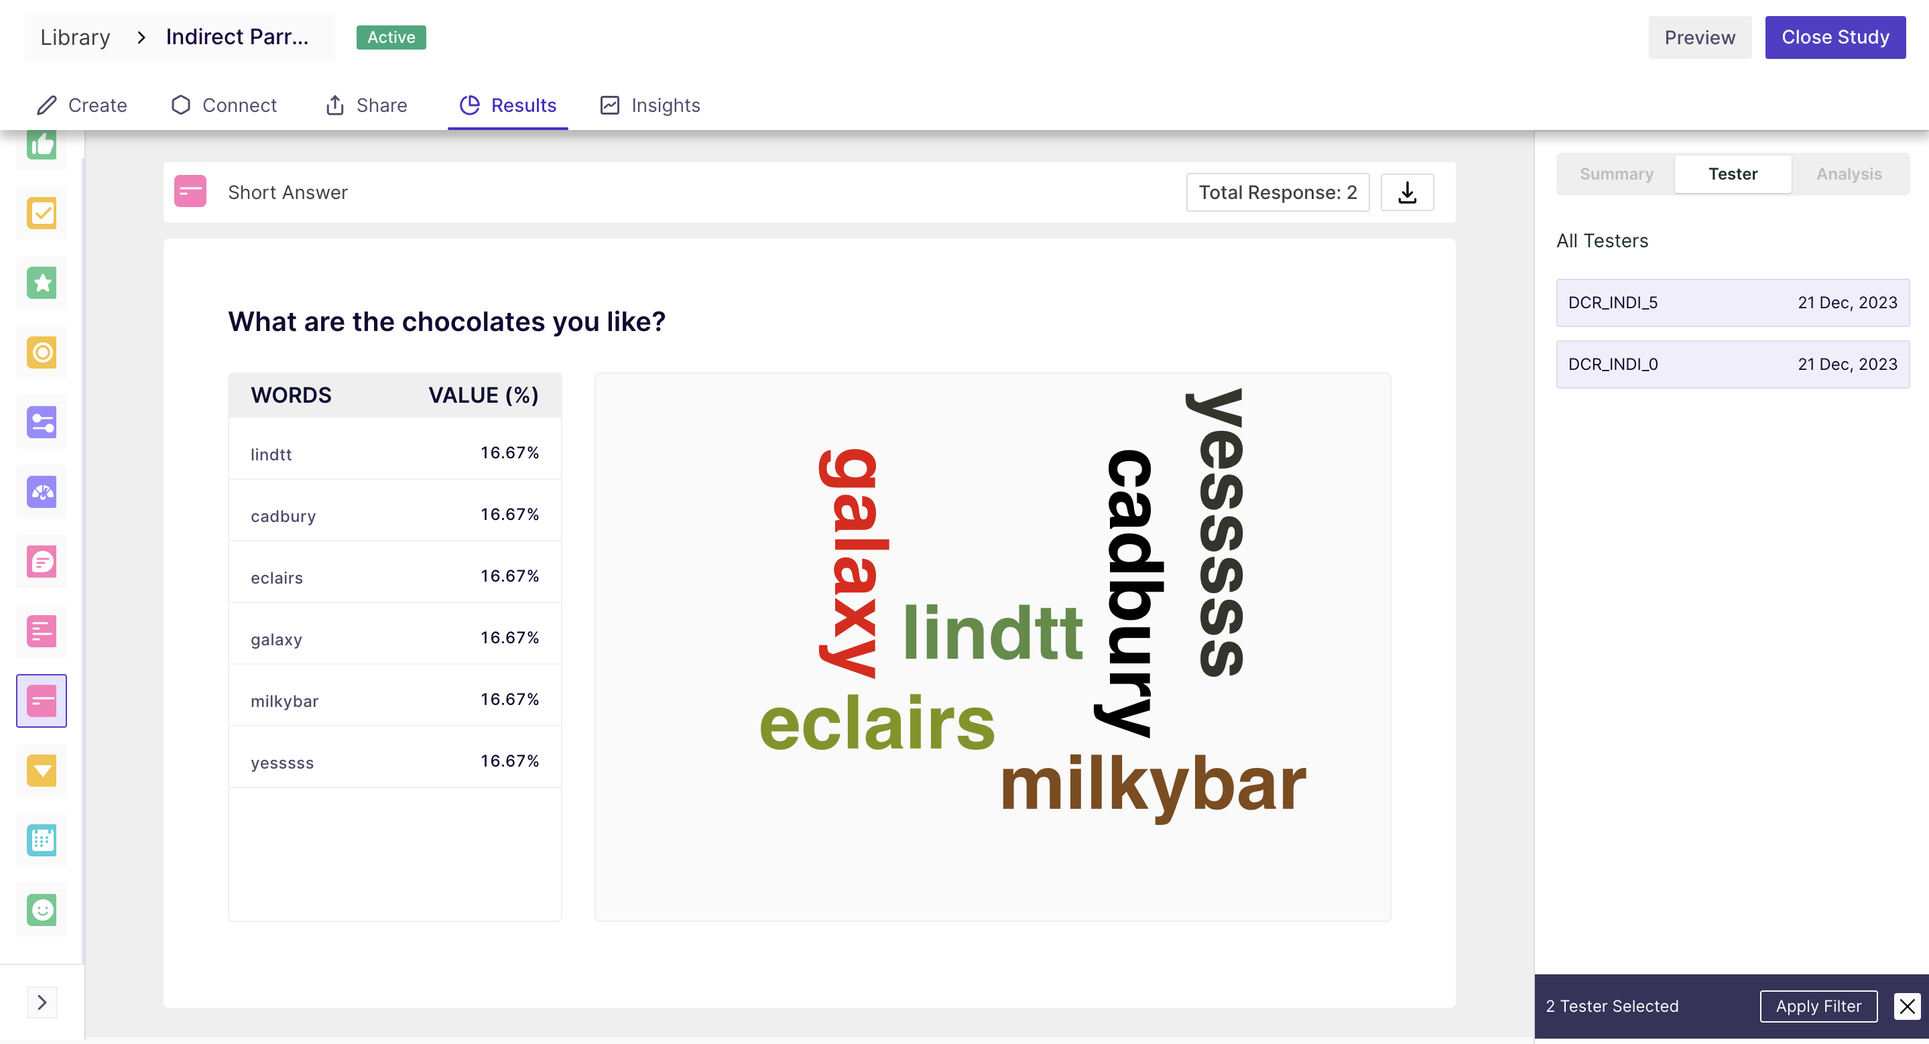This screenshot has height=1044, width=1929.
Task: Toggle tester DCR_INDI_5 selection
Action: [1732, 302]
